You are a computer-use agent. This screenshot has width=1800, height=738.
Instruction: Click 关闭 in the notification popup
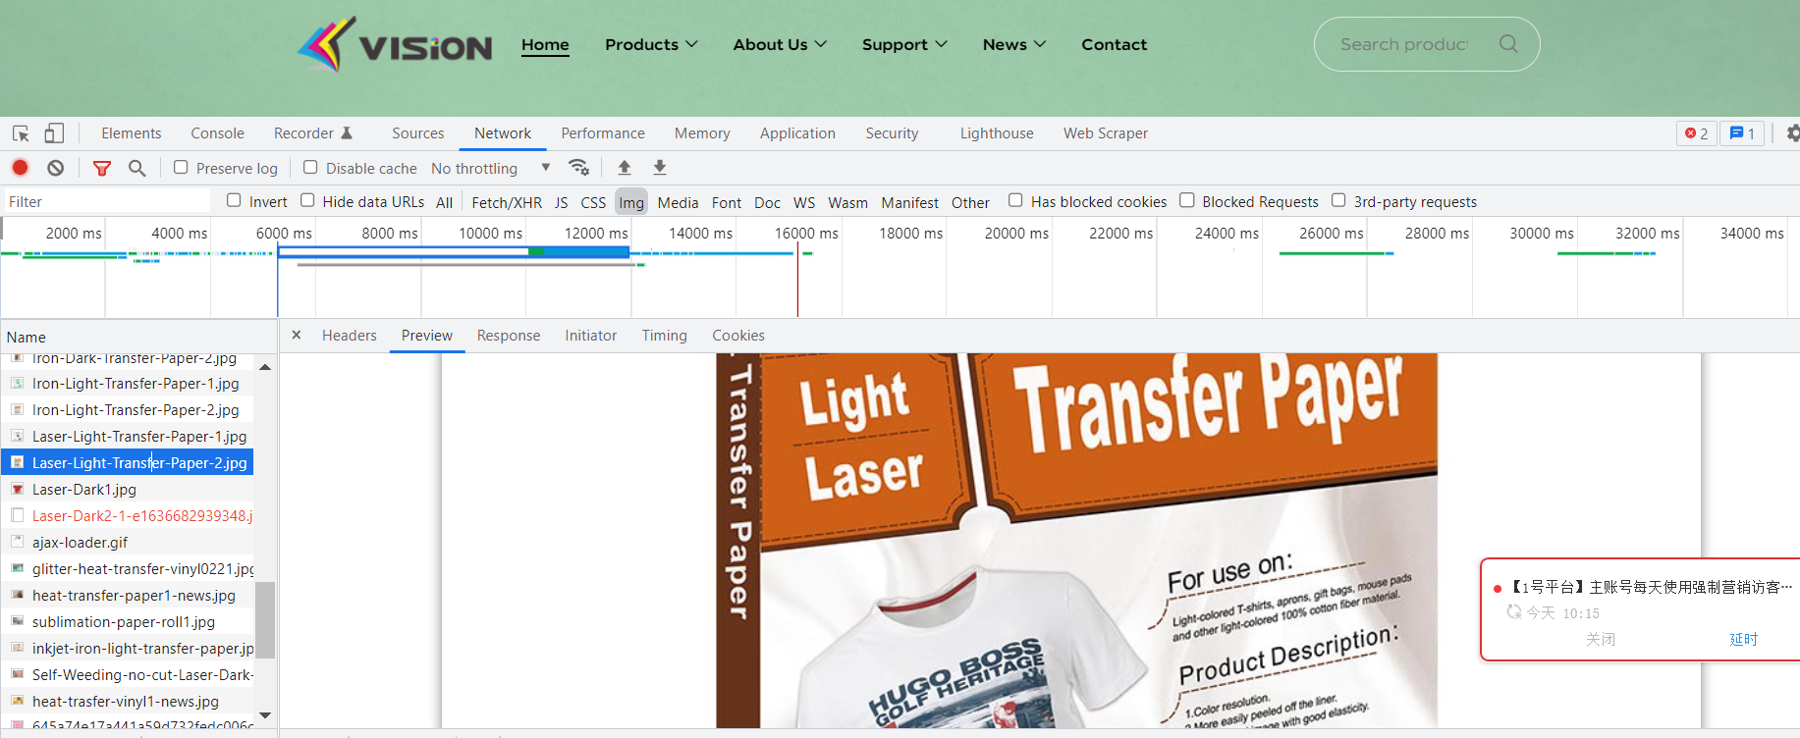pos(1601,639)
